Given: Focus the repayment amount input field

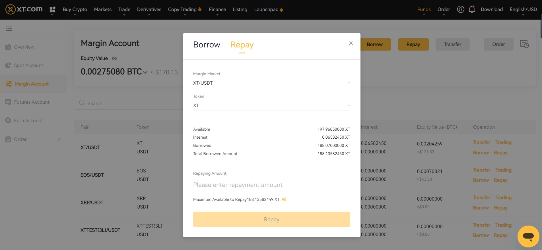Looking at the screenshot, I should pyautogui.click(x=271, y=185).
